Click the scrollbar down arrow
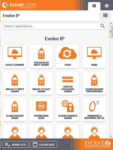113x150 pixels. point(111,136)
